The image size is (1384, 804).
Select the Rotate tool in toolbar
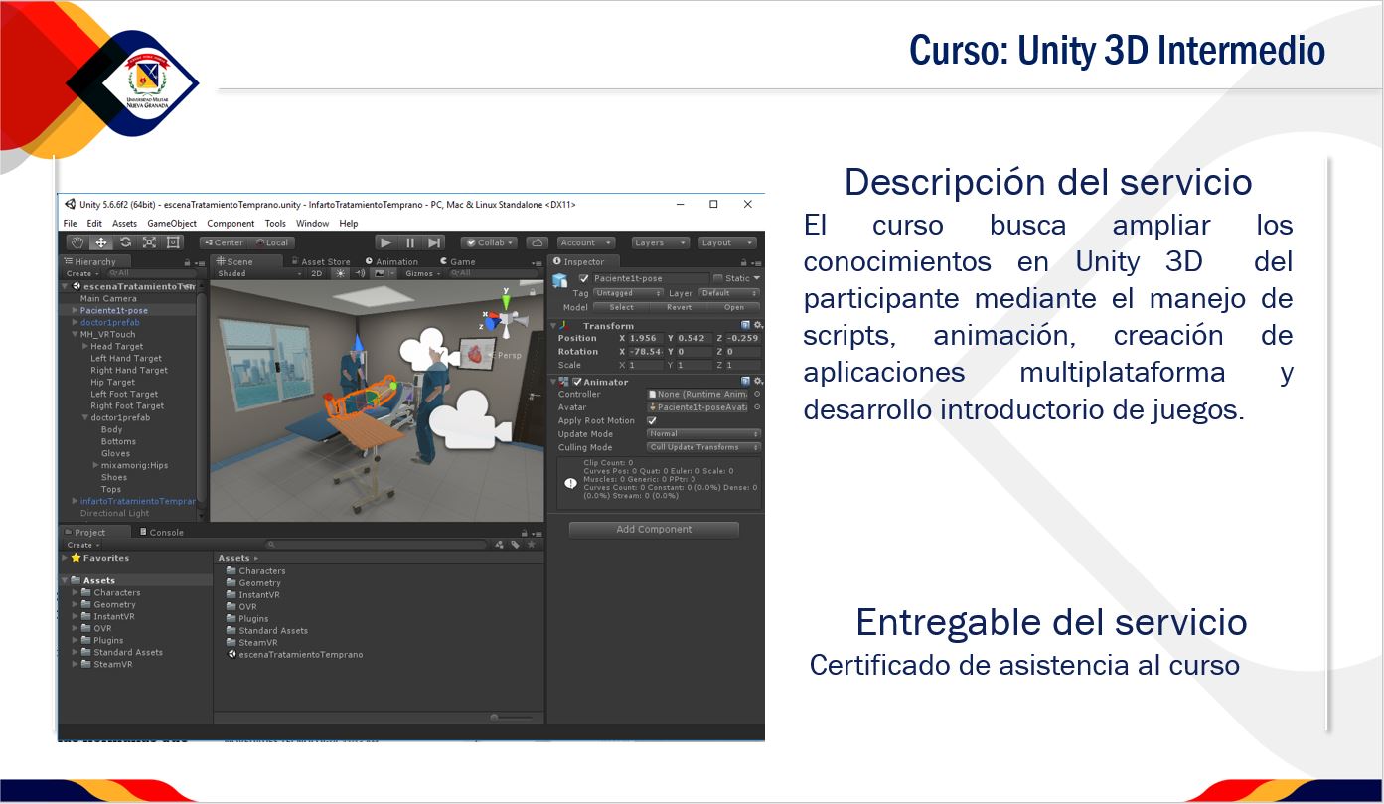coord(125,242)
